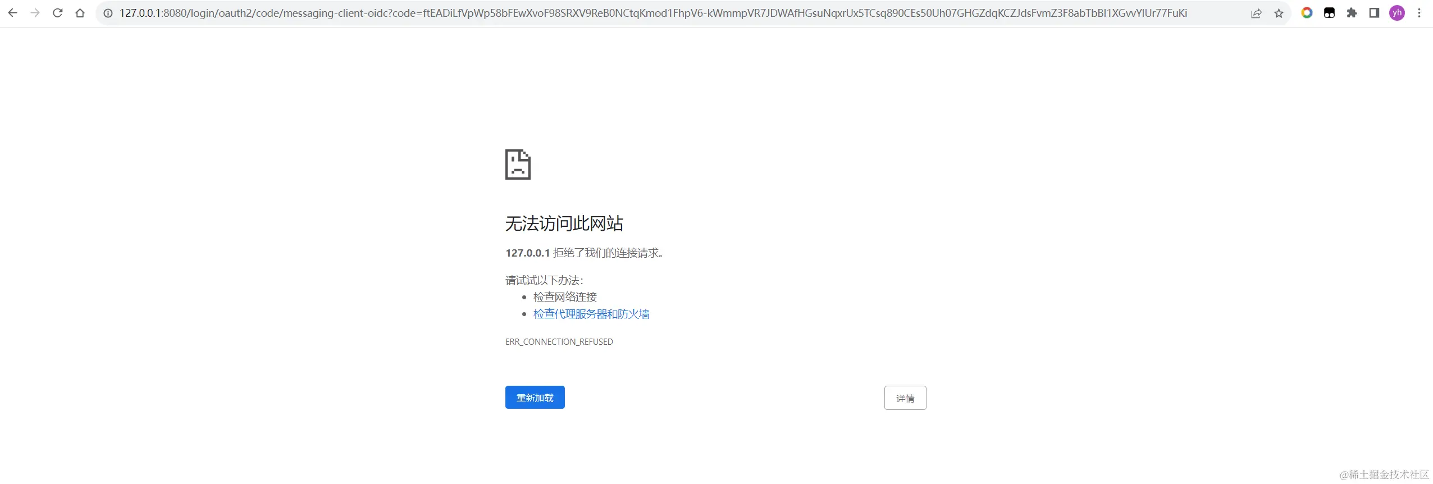Viewport: 1433px width, 484px height.
Task: Open the 检查代理服务器和防火墙 link
Action: point(591,314)
